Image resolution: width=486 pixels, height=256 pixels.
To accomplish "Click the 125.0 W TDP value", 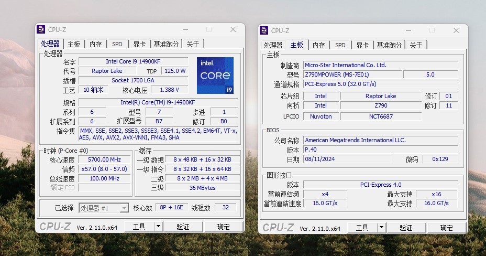I will [x=175, y=71].
